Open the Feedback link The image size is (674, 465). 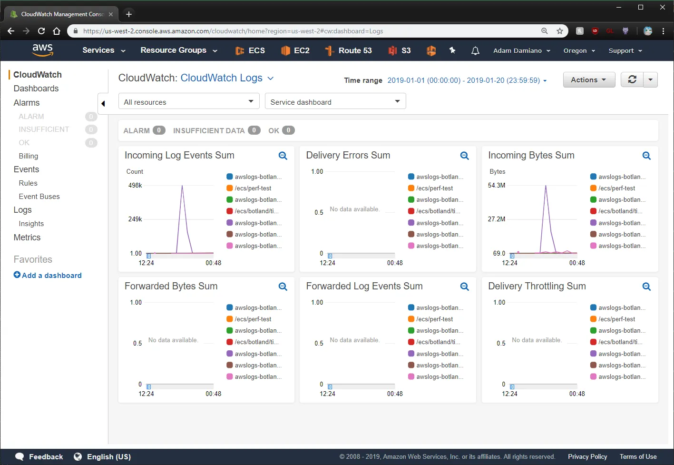pos(39,456)
